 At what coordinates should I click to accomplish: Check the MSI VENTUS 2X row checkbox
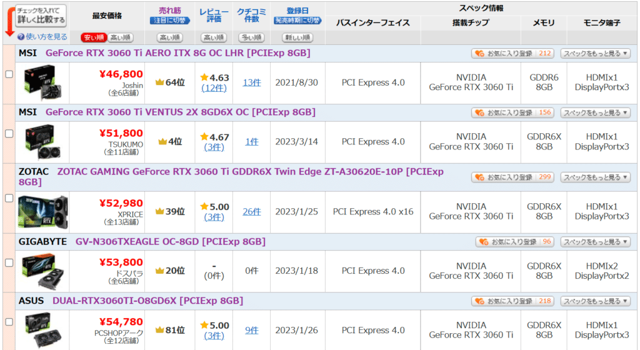[x=9, y=133]
